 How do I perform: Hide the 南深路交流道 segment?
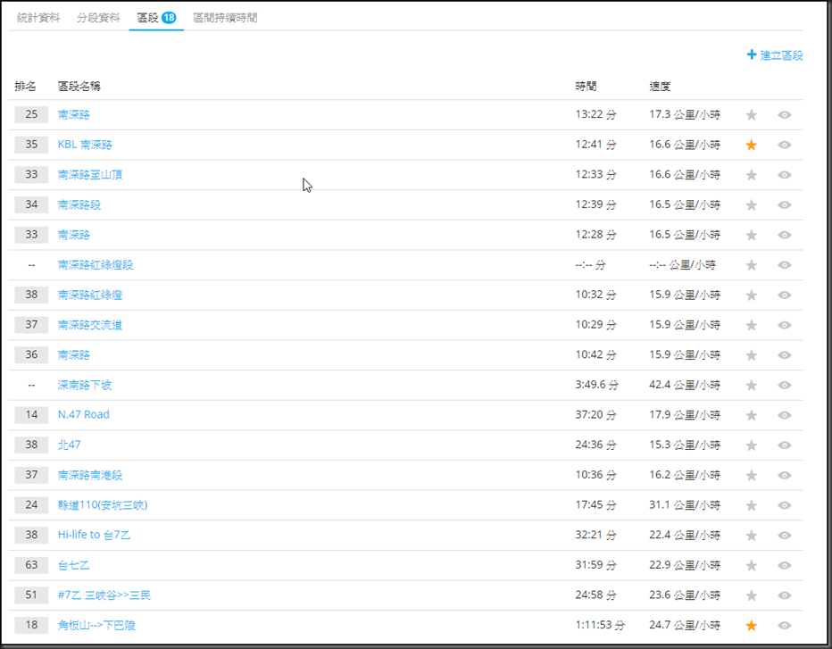pos(785,325)
